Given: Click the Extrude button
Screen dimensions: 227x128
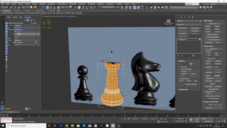Looking at the screenshot, I should [208, 26].
